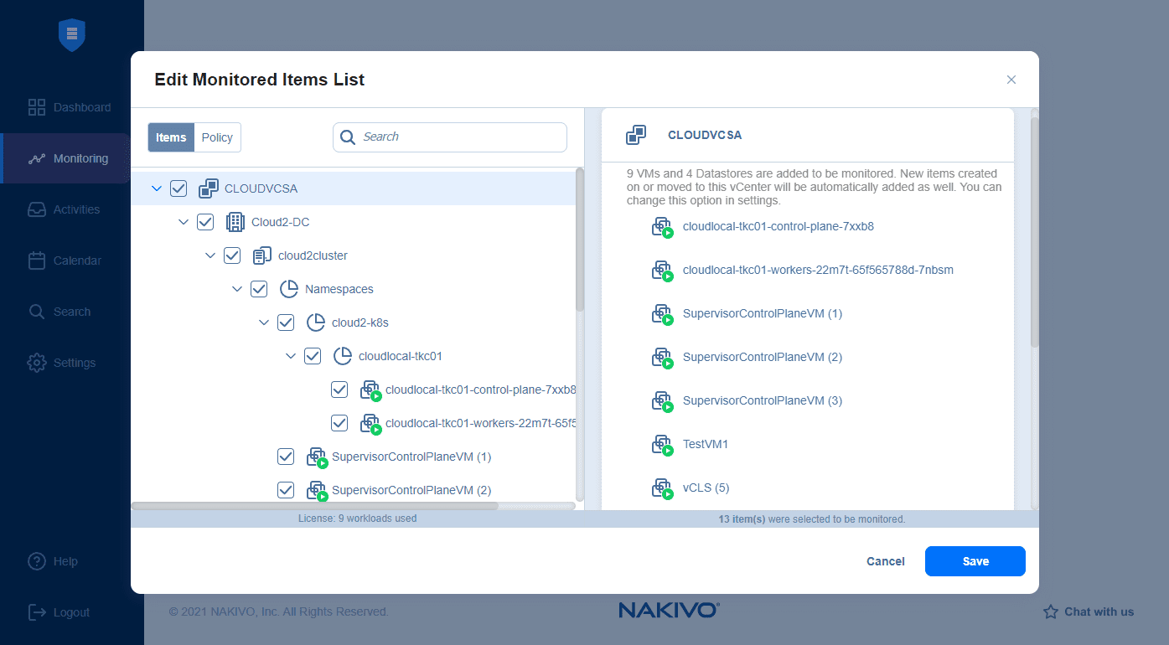Screen dimensions: 1169x645
Task: Click the cloud2cluster cluster icon
Action: pyautogui.click(x=262, y=255)
